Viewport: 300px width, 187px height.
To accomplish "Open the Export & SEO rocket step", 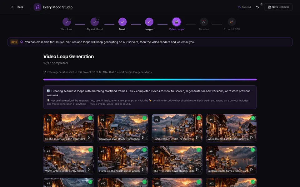I will (232, 22).
